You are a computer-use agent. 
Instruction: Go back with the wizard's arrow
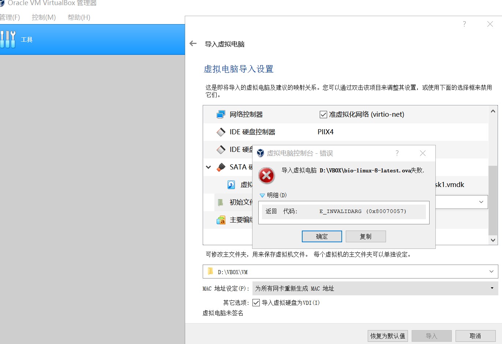pyautogui.click(x=193, y=44)
